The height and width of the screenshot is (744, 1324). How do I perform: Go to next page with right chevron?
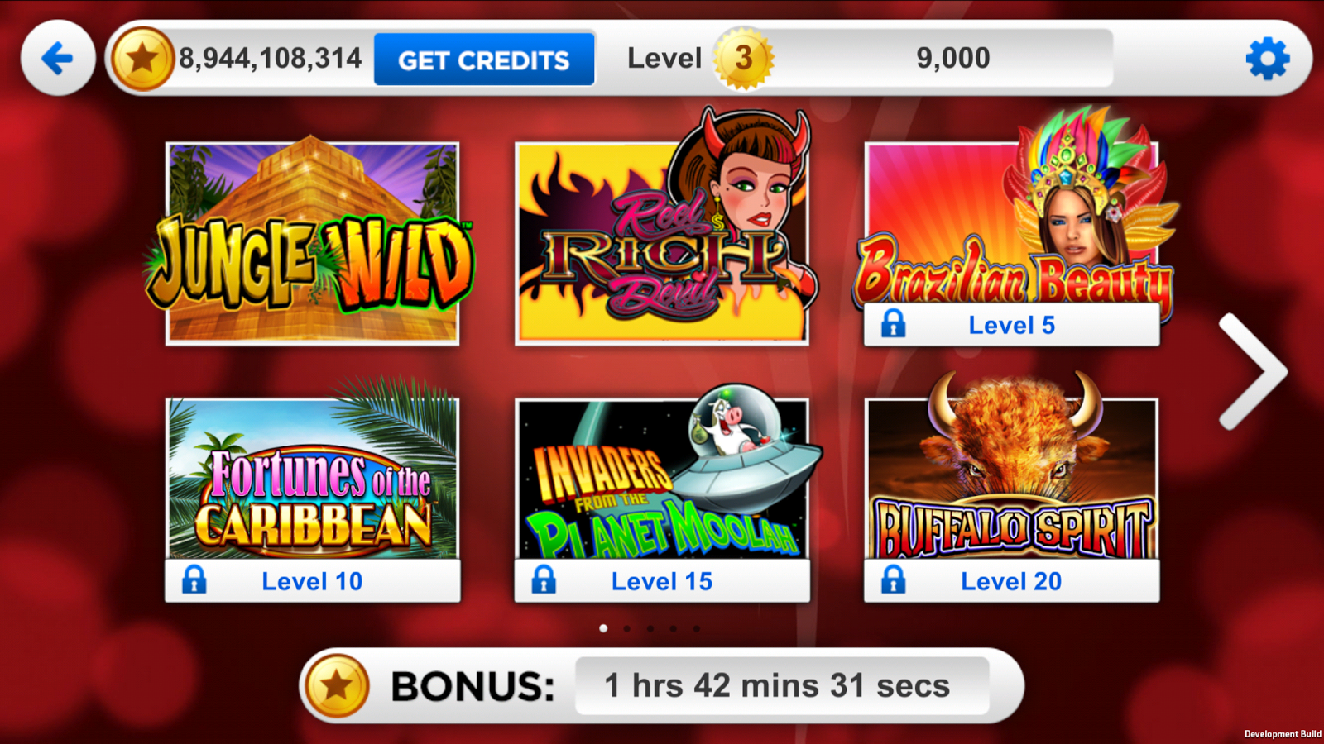[x=1253, y=371]
